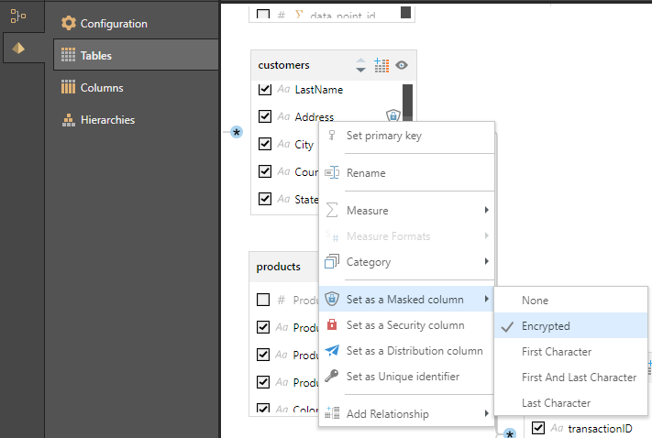652x438 pixels.
Task: Uncheck the transactionID column checkbox
Action: tap(538, 428)
